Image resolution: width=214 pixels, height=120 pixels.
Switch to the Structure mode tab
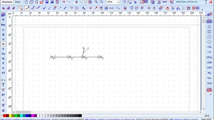point(7,2)
